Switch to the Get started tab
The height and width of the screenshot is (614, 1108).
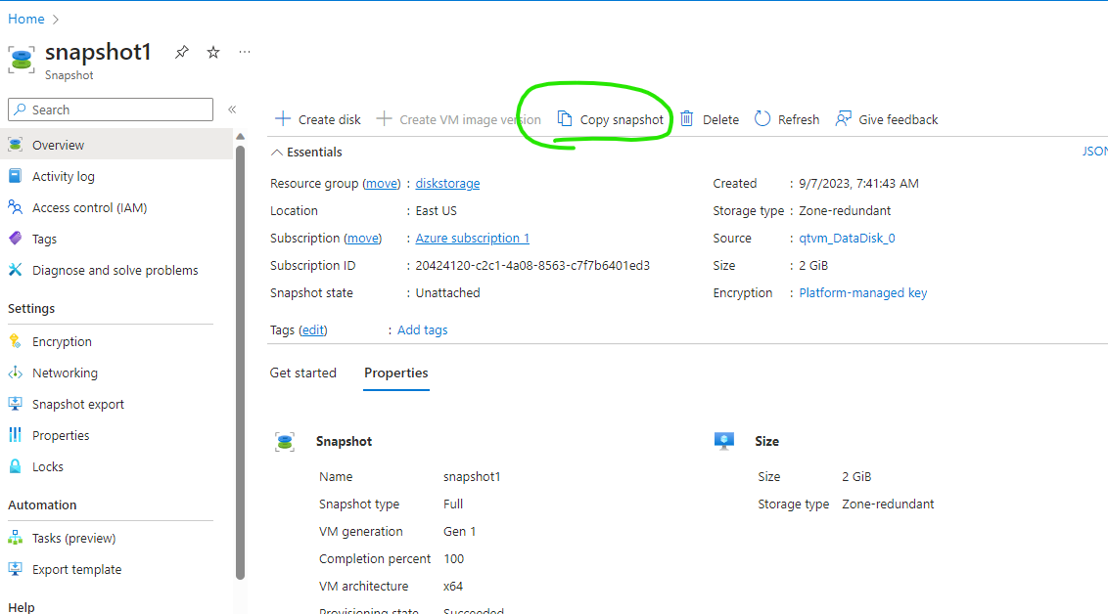[303, 373]
